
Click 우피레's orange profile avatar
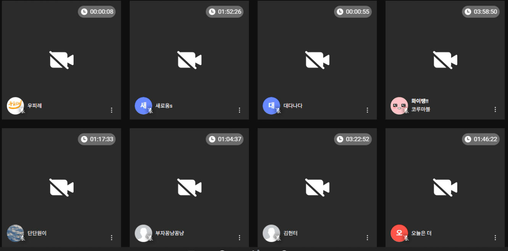click(x=15, y=106)
